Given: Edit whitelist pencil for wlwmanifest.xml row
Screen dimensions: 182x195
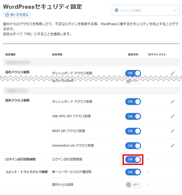Looking at the screenshot, I should click(x=173, y=146).
